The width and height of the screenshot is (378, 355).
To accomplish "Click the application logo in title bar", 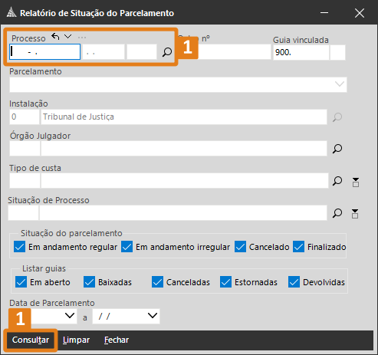I will 12,12.
